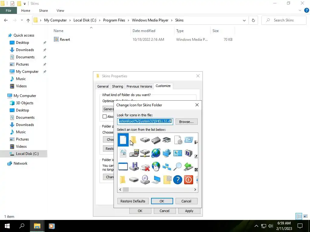
Task: Select the control panel chart icon
Action: [177, 153]
